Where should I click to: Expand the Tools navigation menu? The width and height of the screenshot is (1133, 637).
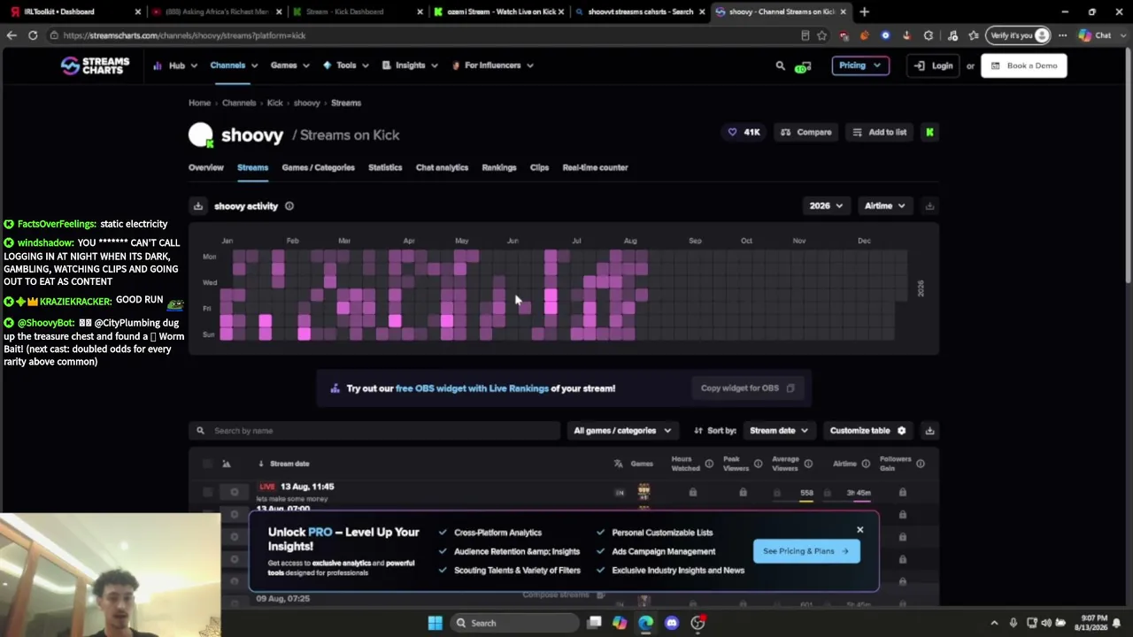[x=345, y=65]
